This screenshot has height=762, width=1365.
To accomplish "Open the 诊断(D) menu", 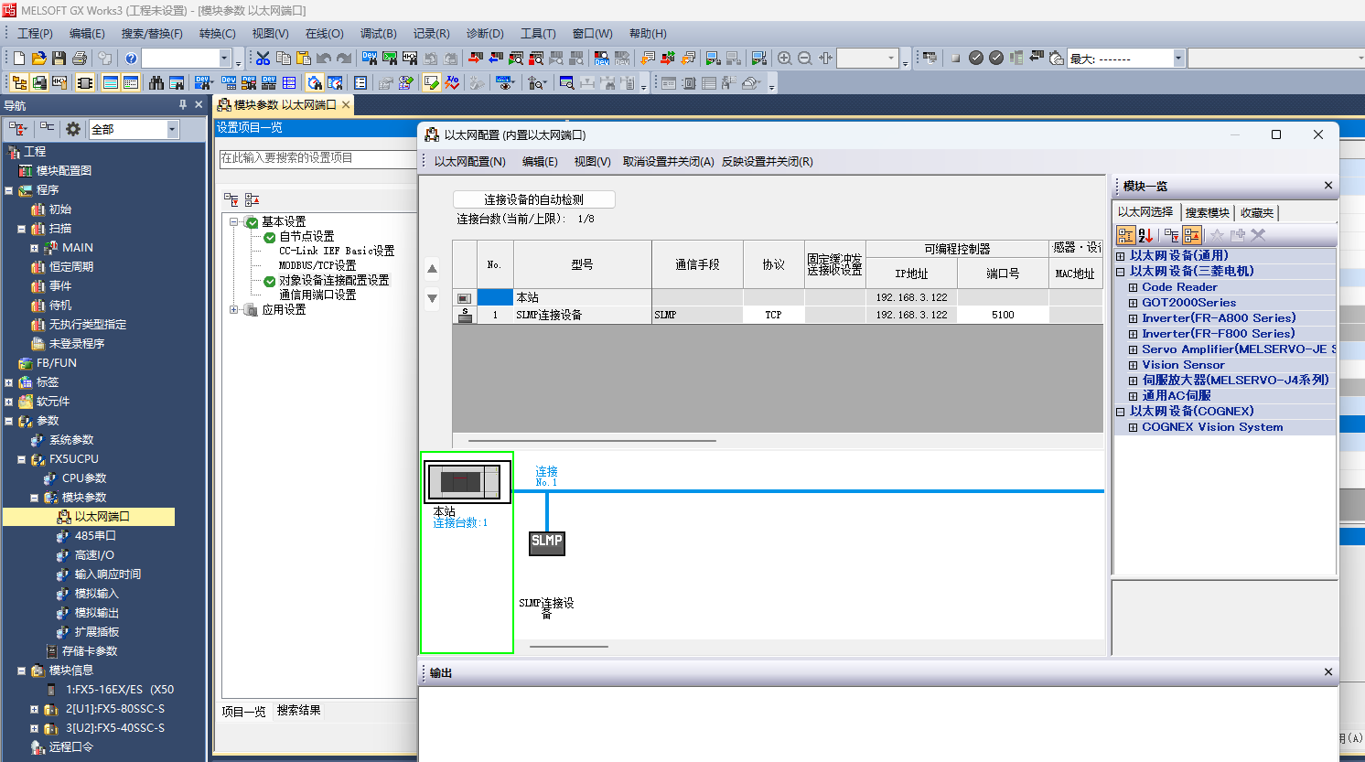I will [485, 34].
